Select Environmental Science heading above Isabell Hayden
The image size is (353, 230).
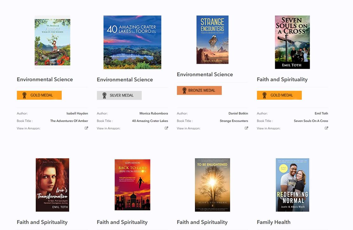click(x=45, y=79)
